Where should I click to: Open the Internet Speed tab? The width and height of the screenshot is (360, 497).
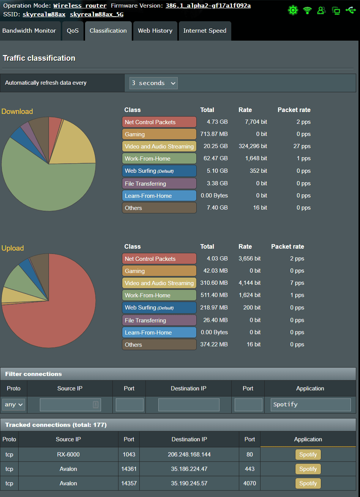click(x=205, y=31)
